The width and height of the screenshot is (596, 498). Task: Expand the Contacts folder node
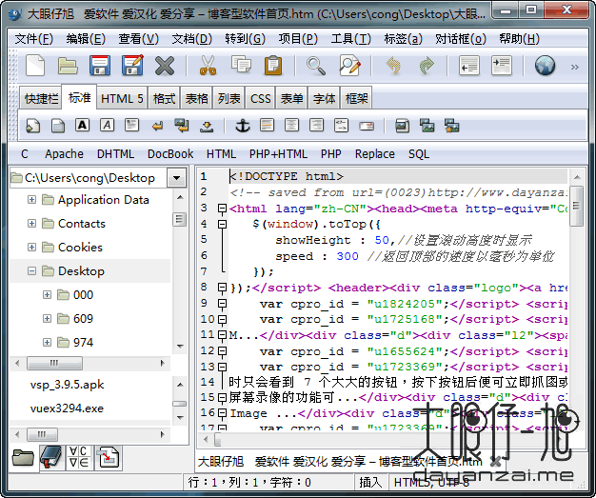32,223
